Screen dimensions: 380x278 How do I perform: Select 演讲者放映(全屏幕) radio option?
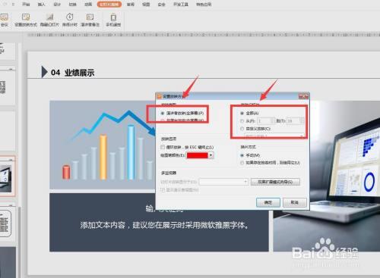tap(163, 113)
